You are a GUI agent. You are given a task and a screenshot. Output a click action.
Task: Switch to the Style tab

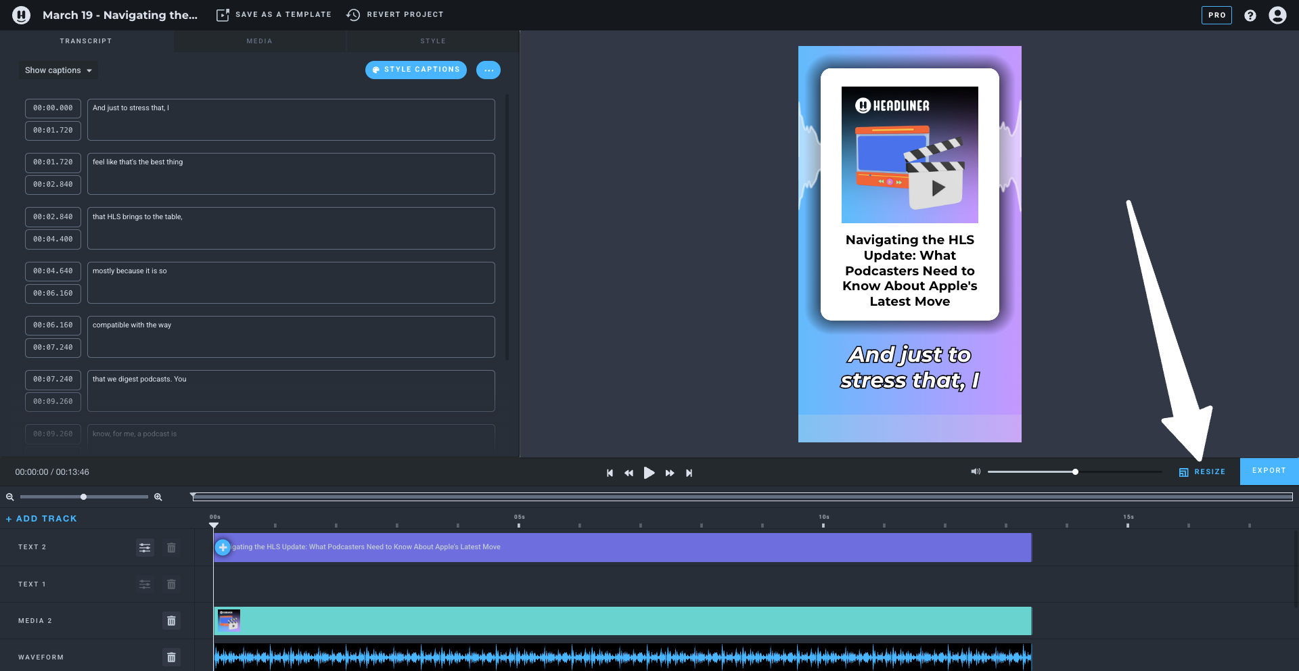coord(432,41)
